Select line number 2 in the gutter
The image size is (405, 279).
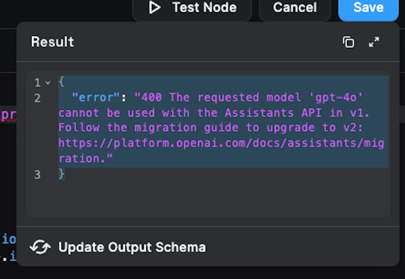coord(37,98)
